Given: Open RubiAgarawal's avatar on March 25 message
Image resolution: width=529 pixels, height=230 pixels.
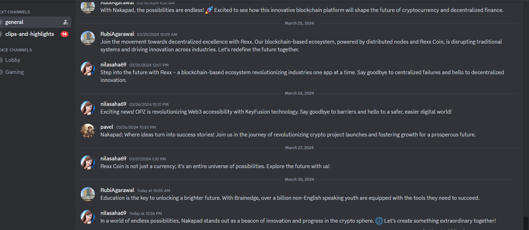Looking at the screenshot, I should point(88,38).
